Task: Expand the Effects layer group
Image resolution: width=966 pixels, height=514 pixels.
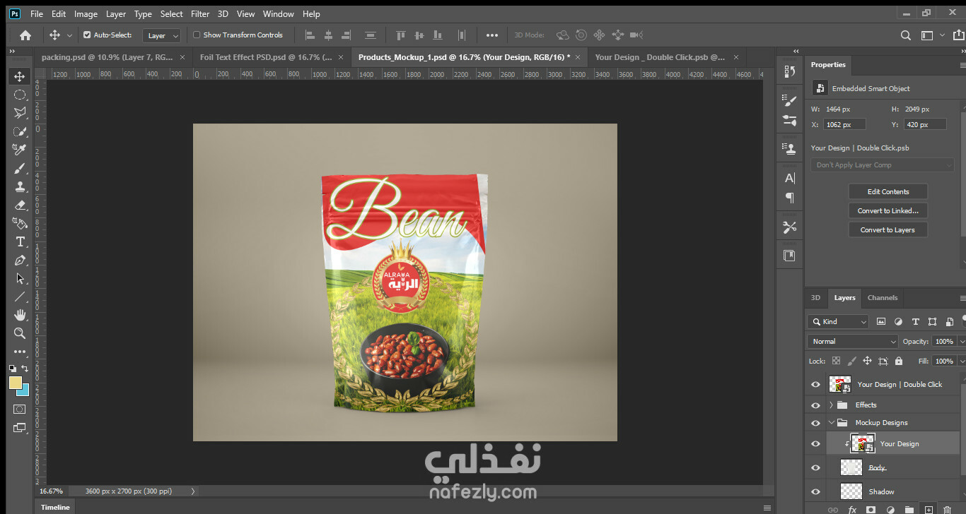Action: (831, 405)
